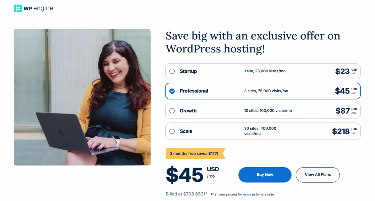
Task: Click the 'Save big with an exclusive offer' headline
Action: [253, 42]
